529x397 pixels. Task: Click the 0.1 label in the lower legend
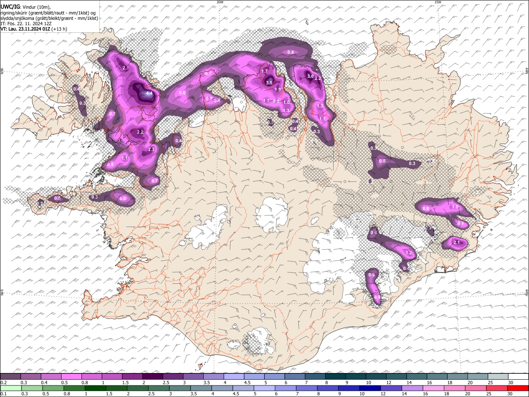(4, 394)
